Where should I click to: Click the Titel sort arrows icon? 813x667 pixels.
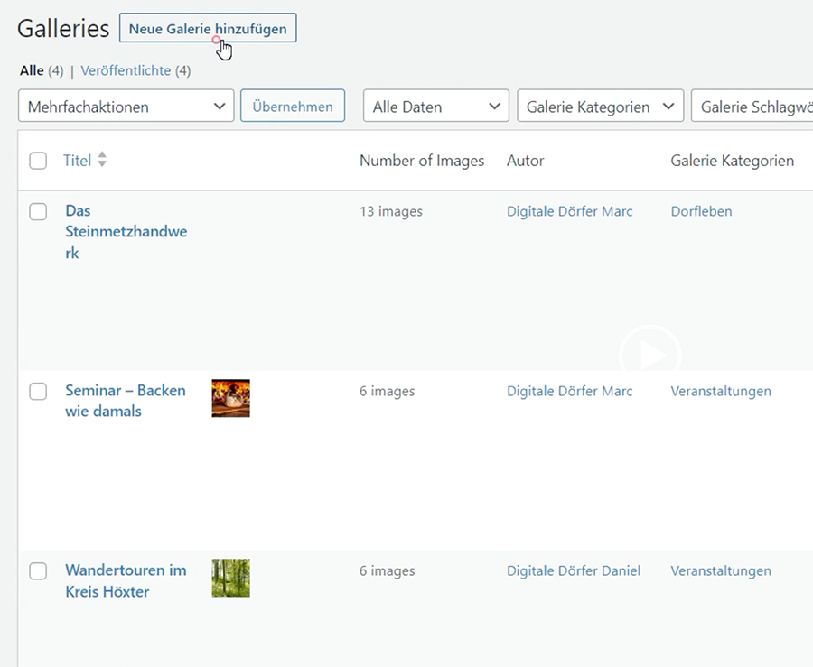102,160
